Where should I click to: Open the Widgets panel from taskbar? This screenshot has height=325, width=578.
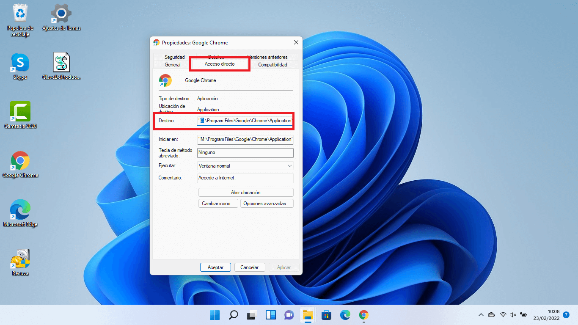point(271,315)
